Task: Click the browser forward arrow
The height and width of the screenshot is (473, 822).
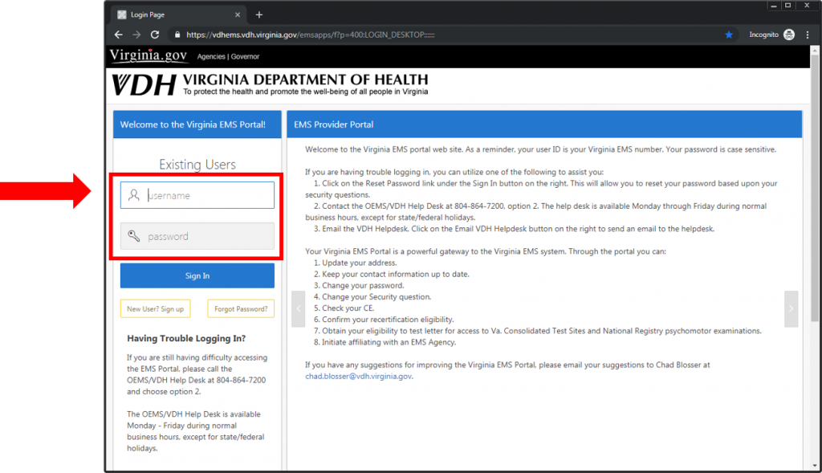Action: point(136,35)
